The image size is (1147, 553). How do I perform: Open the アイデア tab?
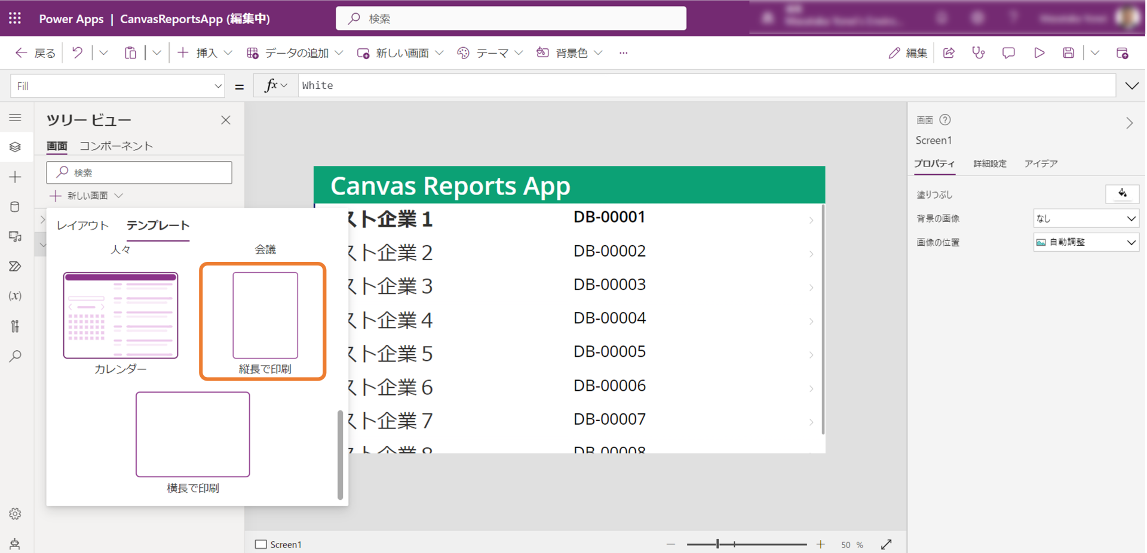coord(1041,163)
